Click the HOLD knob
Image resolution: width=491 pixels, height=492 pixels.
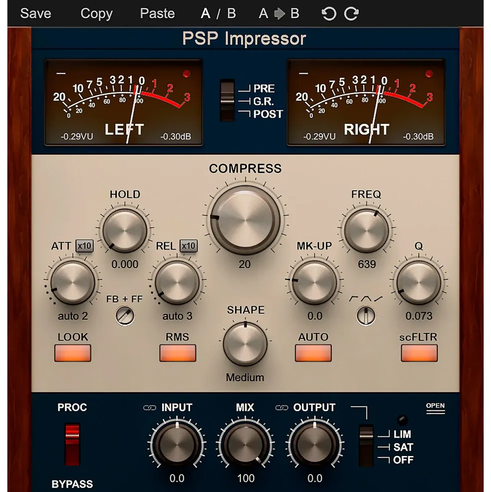124,231
